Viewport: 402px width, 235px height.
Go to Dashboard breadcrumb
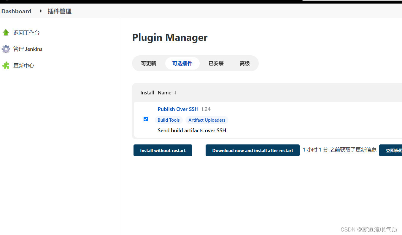click(x=16, y=11)
